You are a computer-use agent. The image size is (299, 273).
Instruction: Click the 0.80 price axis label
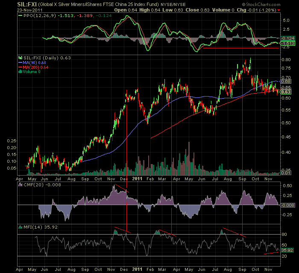point(286,59)
